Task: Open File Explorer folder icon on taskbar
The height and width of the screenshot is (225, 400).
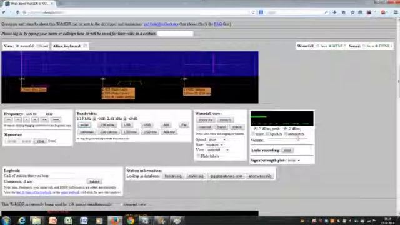Action: click(36, 221)
